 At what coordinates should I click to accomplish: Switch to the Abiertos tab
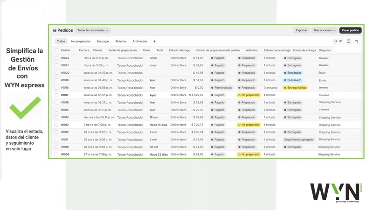coord(121,42)
